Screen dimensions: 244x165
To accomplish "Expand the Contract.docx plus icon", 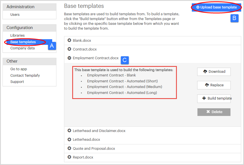I will pos(69,49).
